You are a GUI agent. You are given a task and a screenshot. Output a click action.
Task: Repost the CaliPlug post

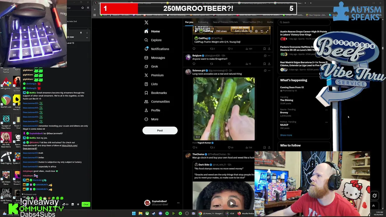211,49
